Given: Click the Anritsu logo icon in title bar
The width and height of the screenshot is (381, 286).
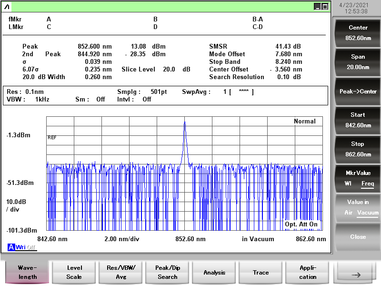Looking at the screenshot, I should coord(7,7).
